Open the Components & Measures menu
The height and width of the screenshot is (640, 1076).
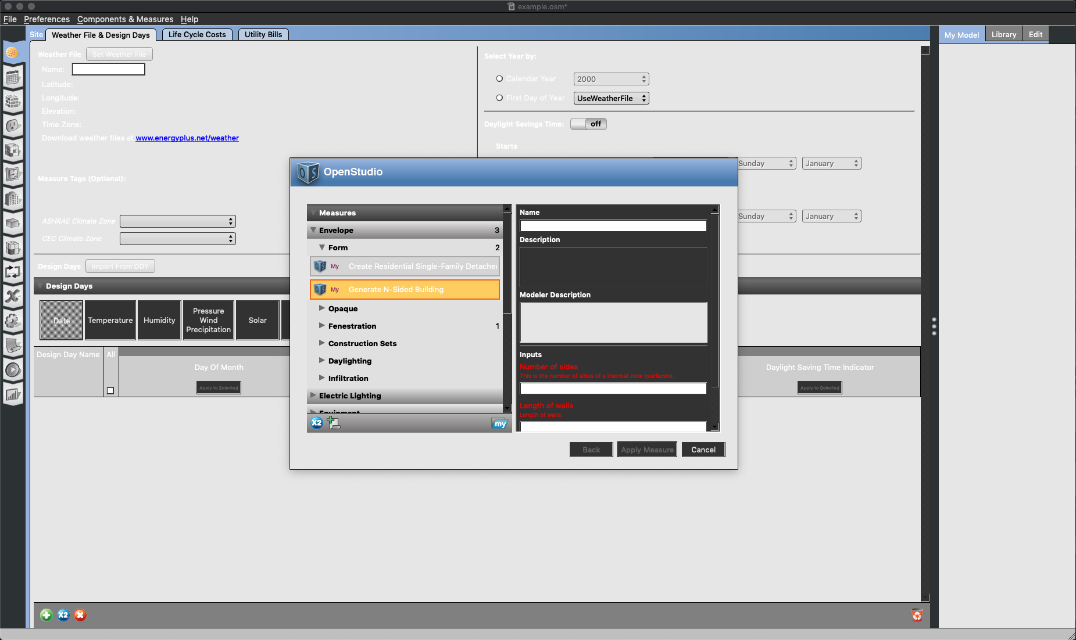click(x=125, y=19)
